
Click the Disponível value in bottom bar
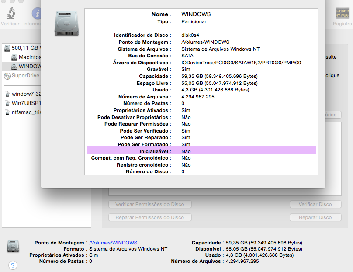tap(264, 249)
